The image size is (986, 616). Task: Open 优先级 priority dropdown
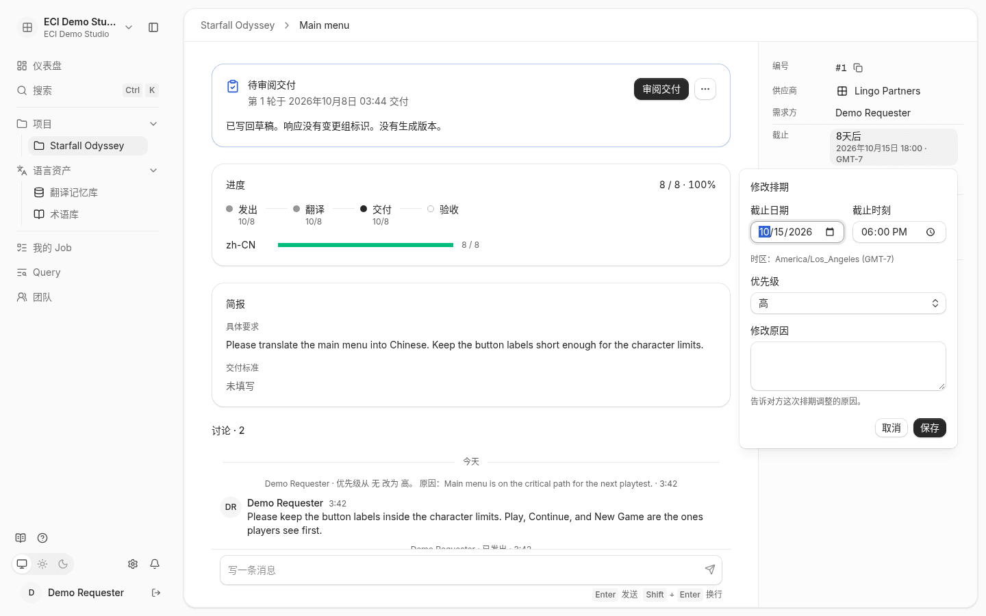click(848, 303)
